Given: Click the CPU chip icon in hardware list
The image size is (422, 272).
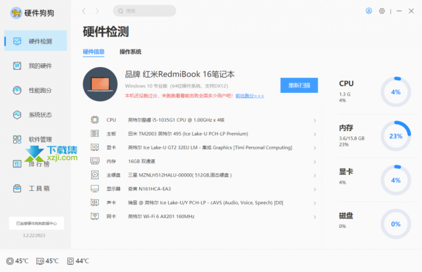Looking at the screenshot, I should pyautogui.click(x=95, y=120).
